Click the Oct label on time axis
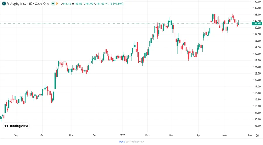Image resolution: width=263 pixels, height=145 pixels. click(x=42, y=135)
